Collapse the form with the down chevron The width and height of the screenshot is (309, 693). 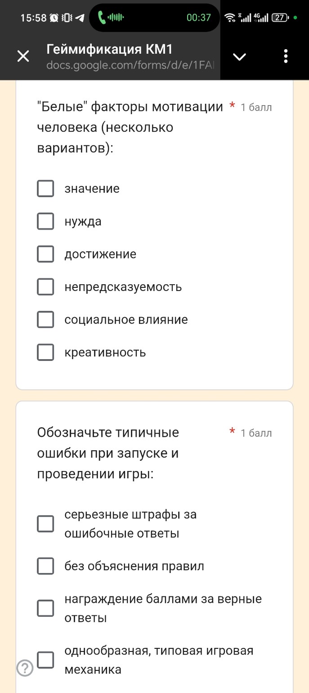coord(239,56)
